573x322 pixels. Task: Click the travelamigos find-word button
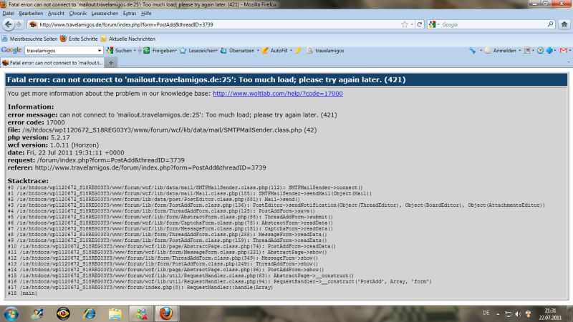click(x=326, y=51)
